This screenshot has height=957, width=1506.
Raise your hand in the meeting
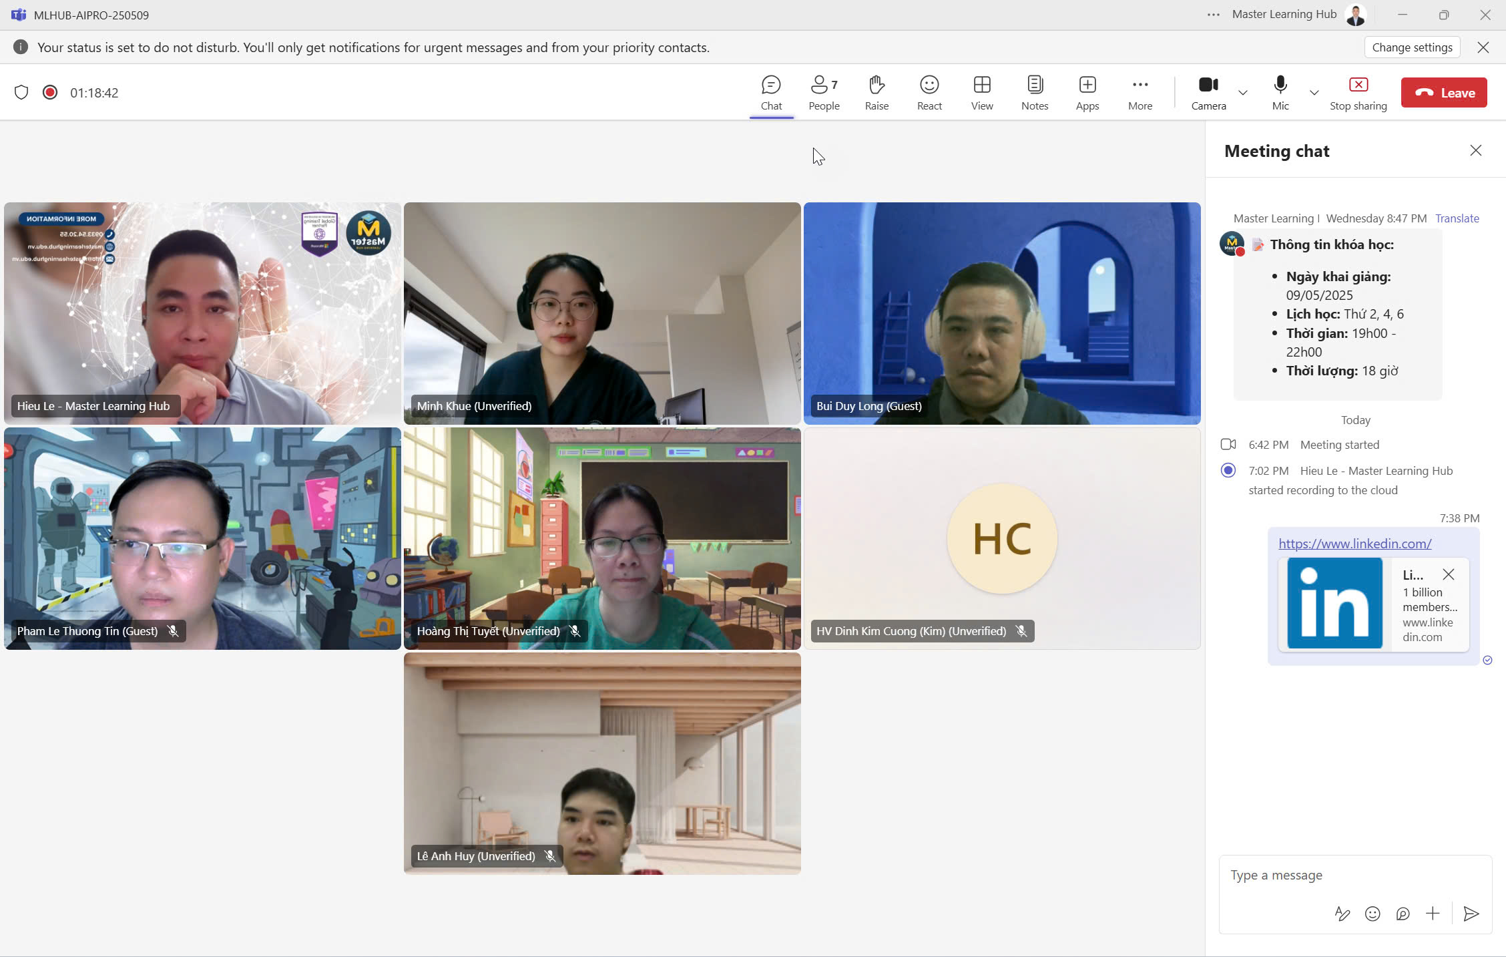(876, 93)
